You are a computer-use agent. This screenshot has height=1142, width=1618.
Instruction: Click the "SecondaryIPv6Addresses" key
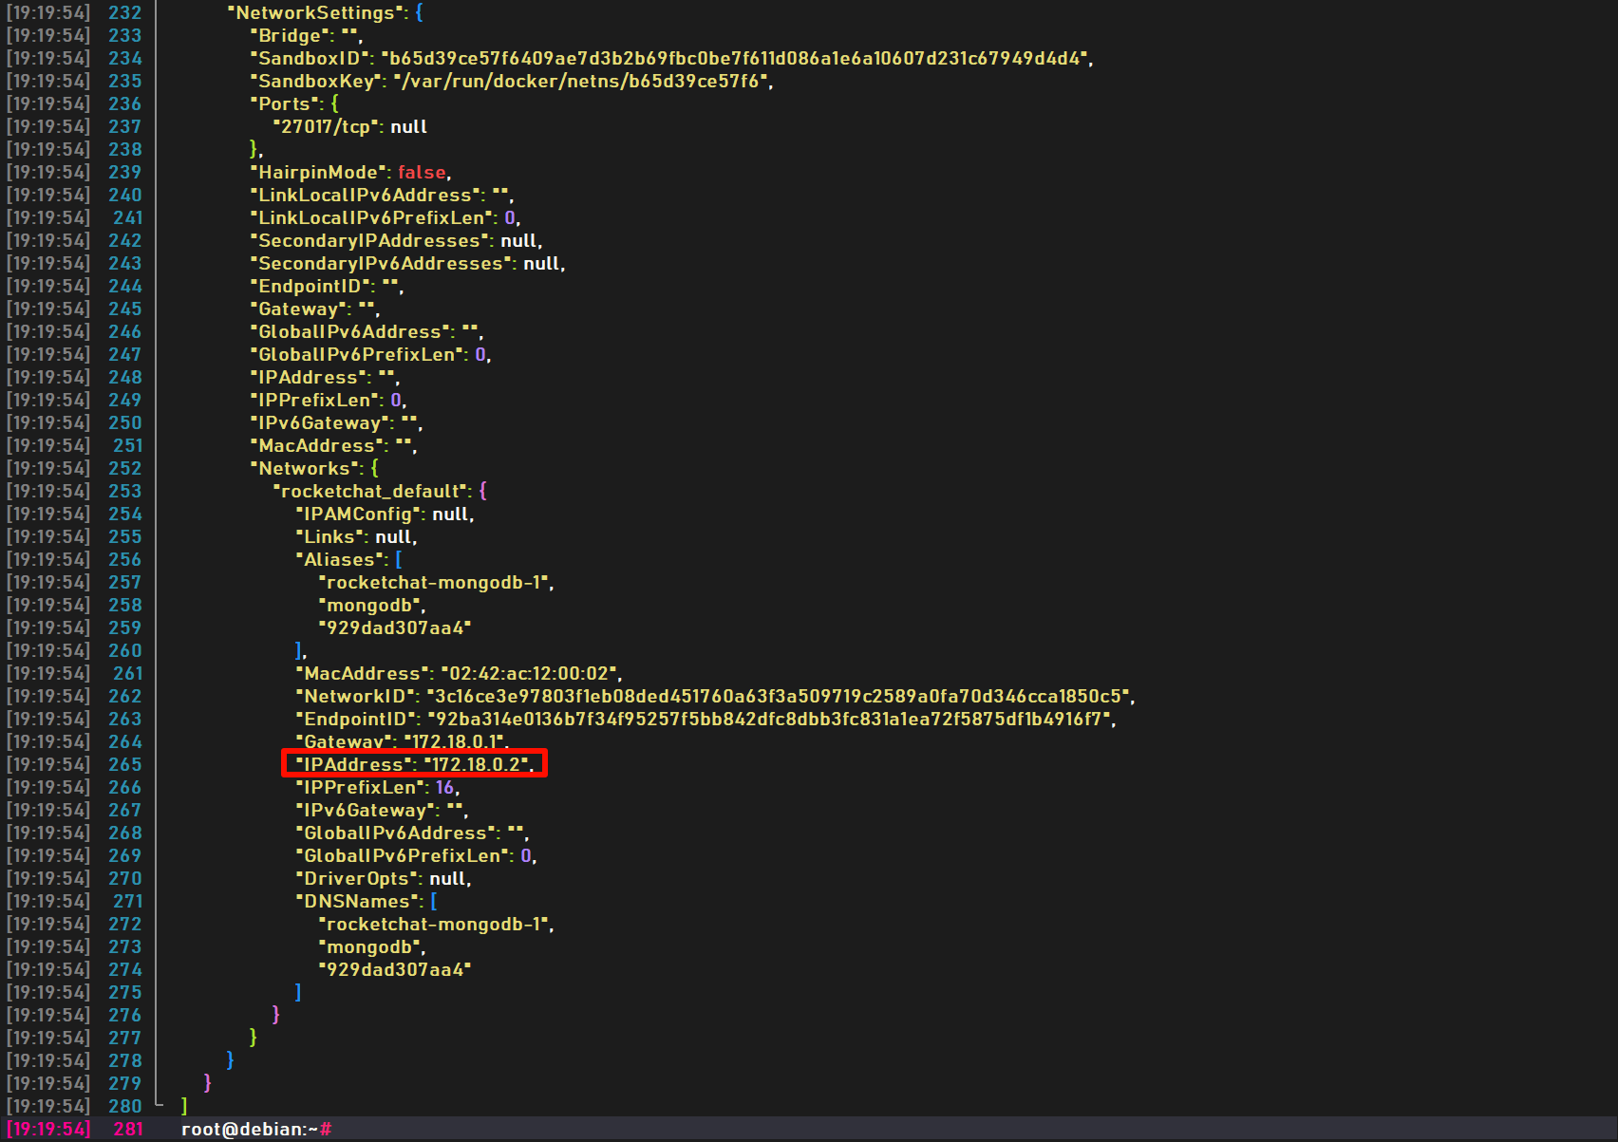[381, 264]
